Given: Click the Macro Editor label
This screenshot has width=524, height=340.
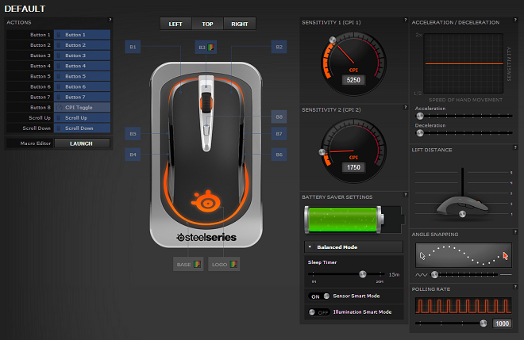Looking at the screenshot, I should [36, 143].
